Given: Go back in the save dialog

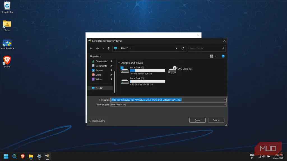Looking at the screenshot, I should click(91, 48).
